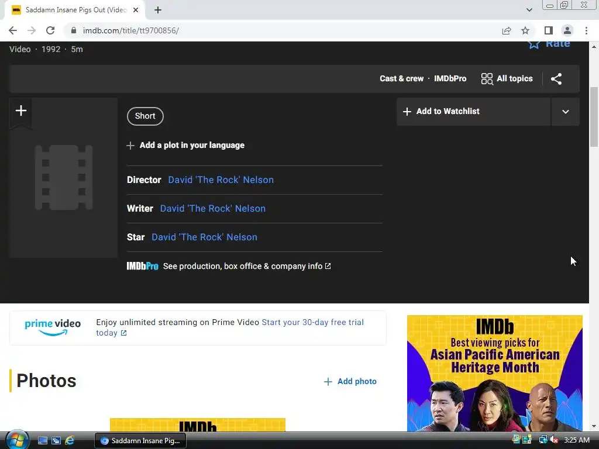Click the taskbar clock 3:25 AM
Image resolution: width=599 pixels, height=449 pixels.
click(x=576, y=440)
